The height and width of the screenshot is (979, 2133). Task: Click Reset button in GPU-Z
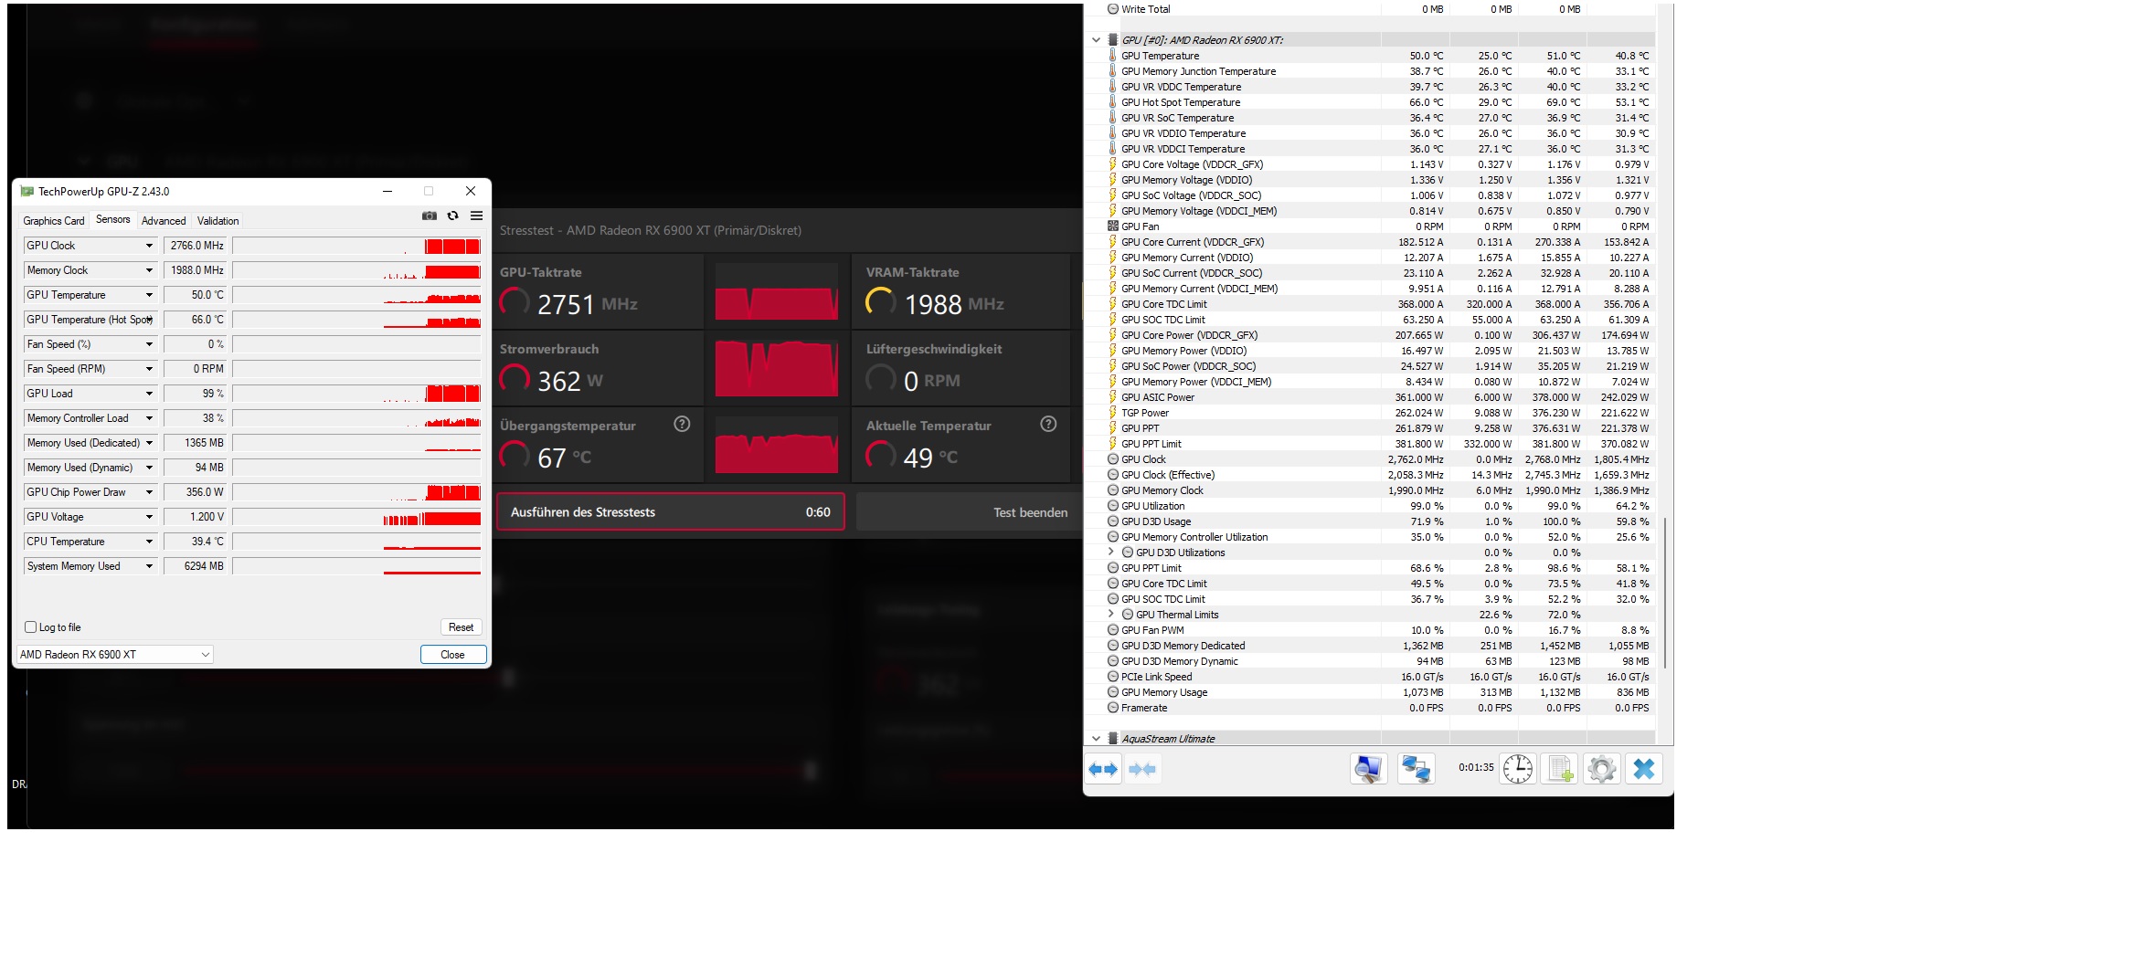[x=461, y=627]
